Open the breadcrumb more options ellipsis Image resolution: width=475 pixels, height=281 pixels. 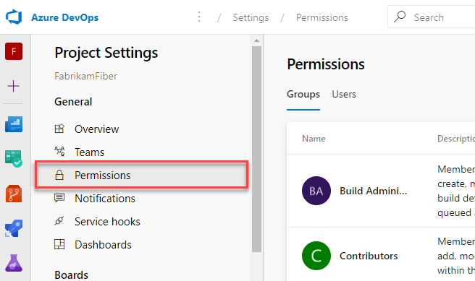[x=199, y=17]
